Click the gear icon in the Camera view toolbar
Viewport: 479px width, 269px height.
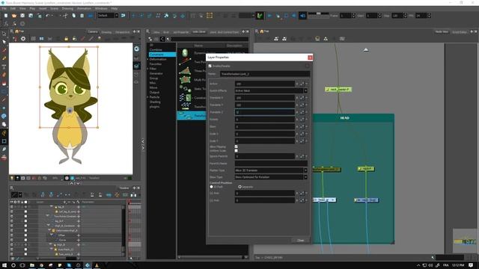click(23, 39)
